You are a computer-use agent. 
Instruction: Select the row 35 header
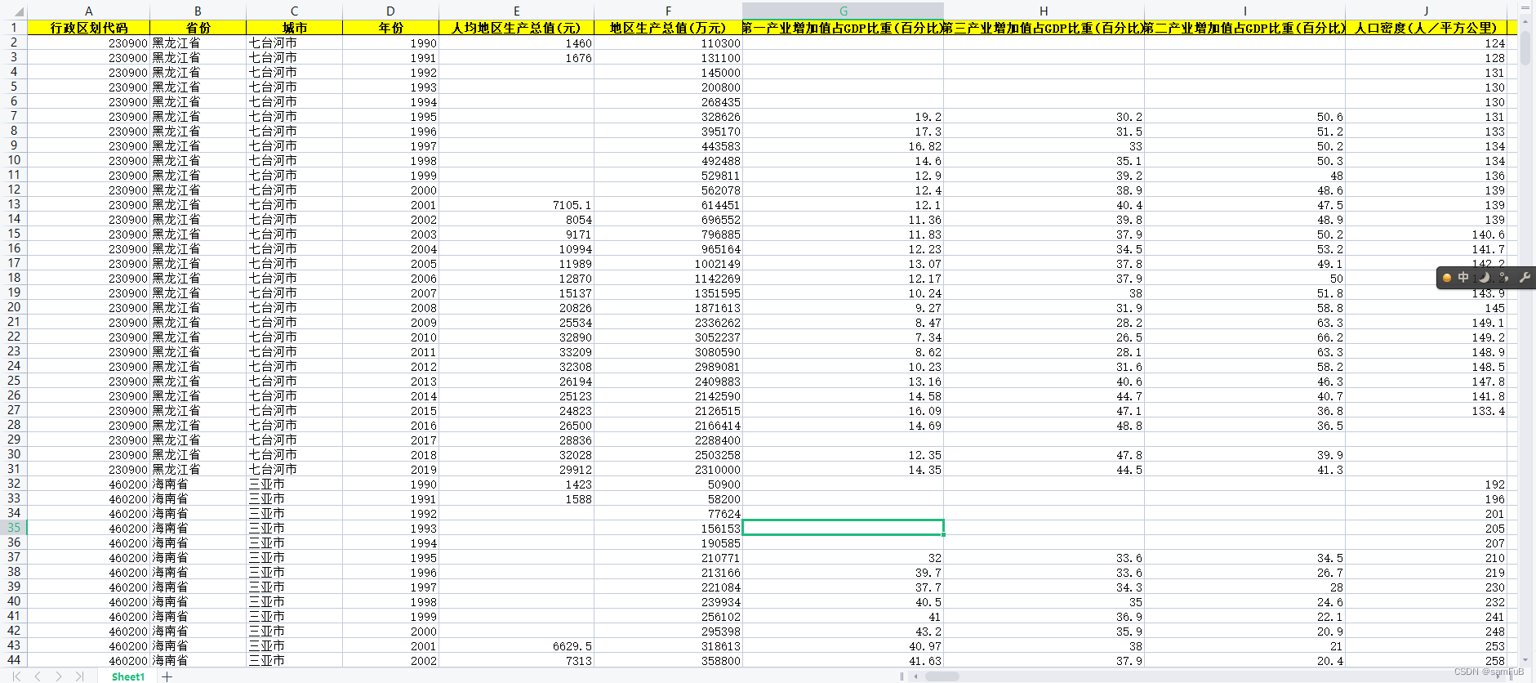14,528
